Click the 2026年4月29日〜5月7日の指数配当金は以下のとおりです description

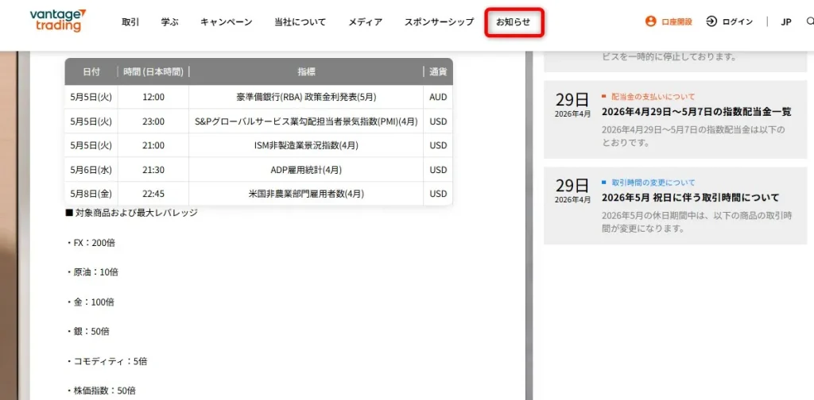click(693, 136)
